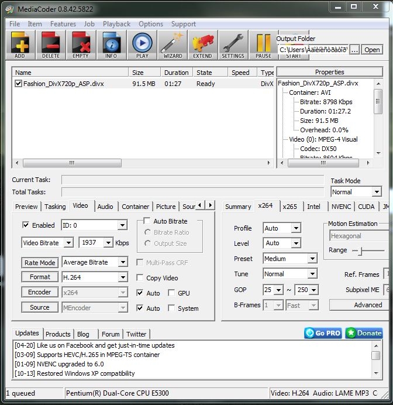Viewport: 393px width, 405px height.
Task: Click the ADD file toolbar icon
Action: (x=20, y=45)
